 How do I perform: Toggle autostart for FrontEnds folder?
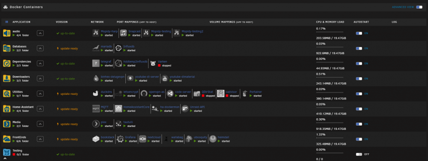pos(359,139)
